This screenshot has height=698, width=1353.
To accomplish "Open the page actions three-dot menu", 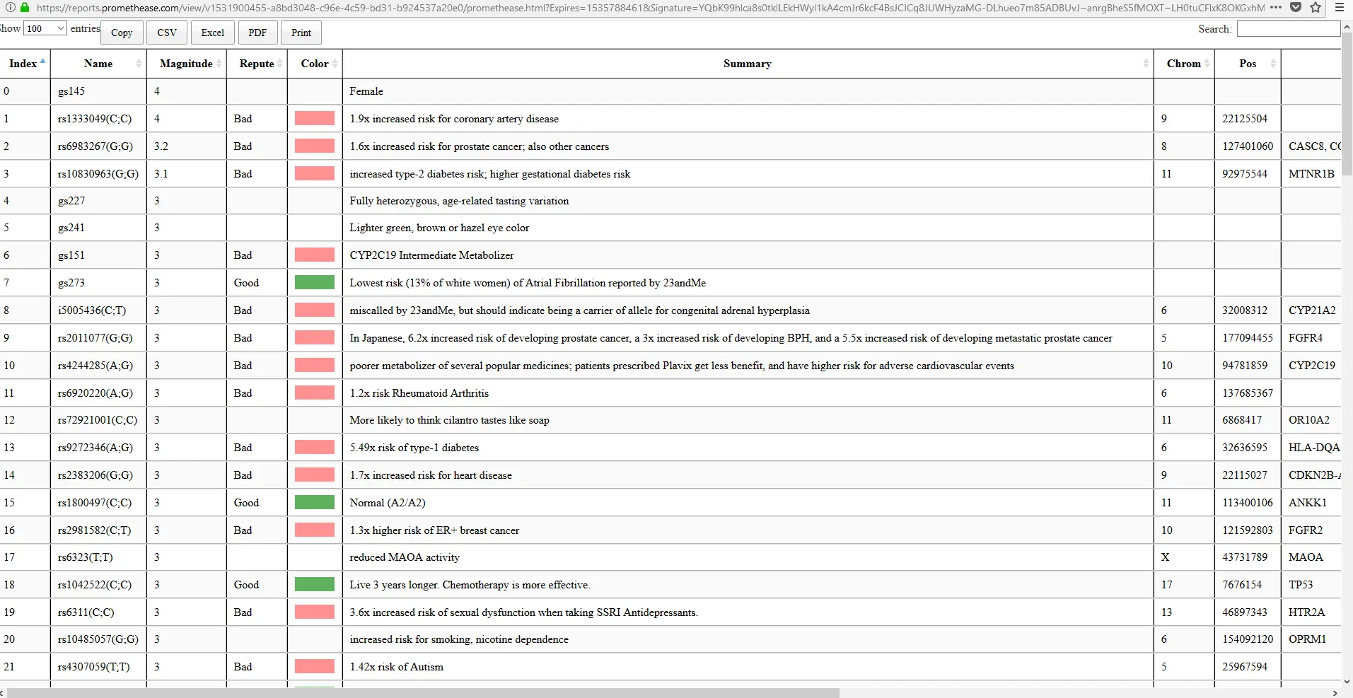I will tap(1275, 7).
